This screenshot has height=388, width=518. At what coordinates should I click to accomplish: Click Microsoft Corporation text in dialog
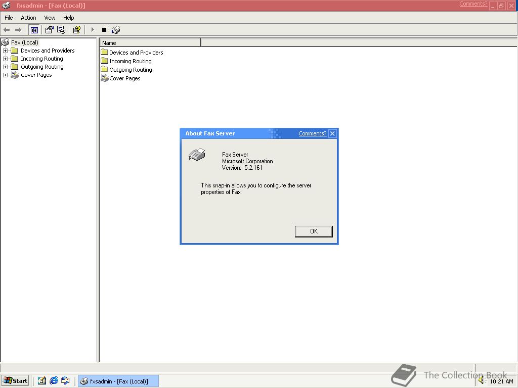[247, 161]
